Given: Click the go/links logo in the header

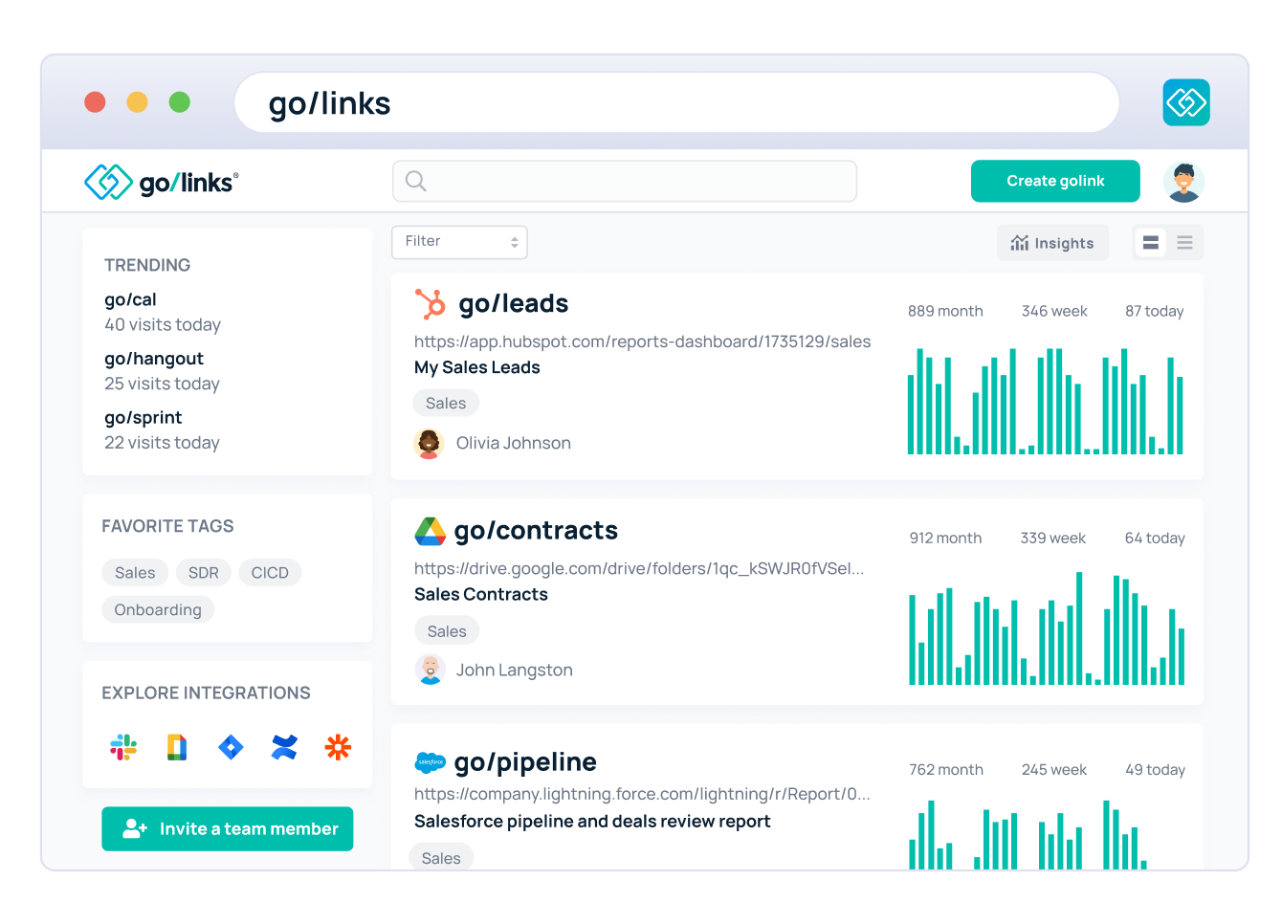Looking at the screenshot, I should (160, 181).
